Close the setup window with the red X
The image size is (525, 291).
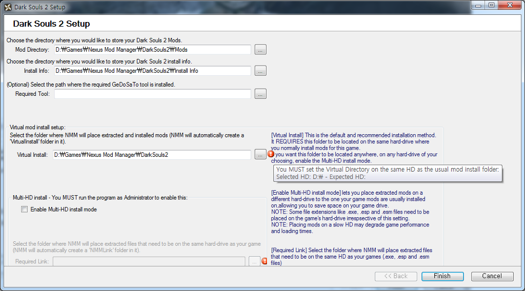[x=510, y=6]
